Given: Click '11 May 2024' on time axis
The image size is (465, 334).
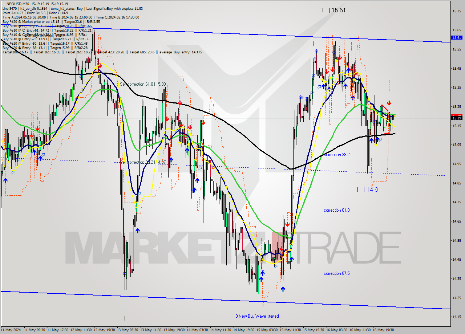Looking at the screenshot, I should tap(11, 330).
